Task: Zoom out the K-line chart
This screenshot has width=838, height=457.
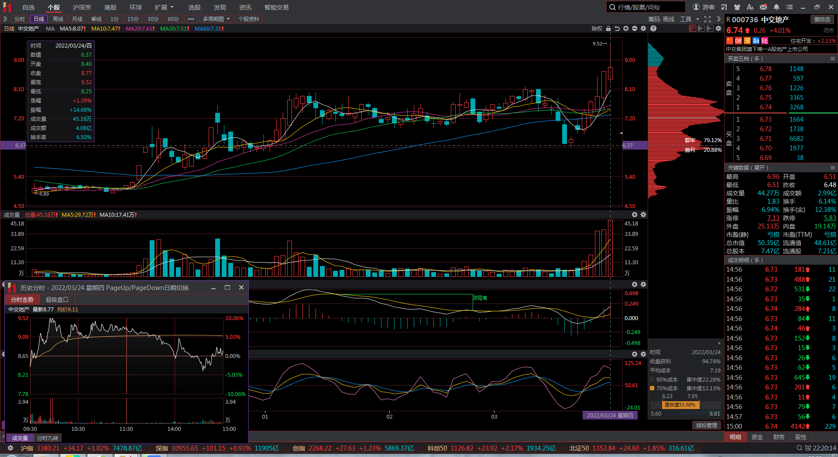Action: tap(635, 28)
